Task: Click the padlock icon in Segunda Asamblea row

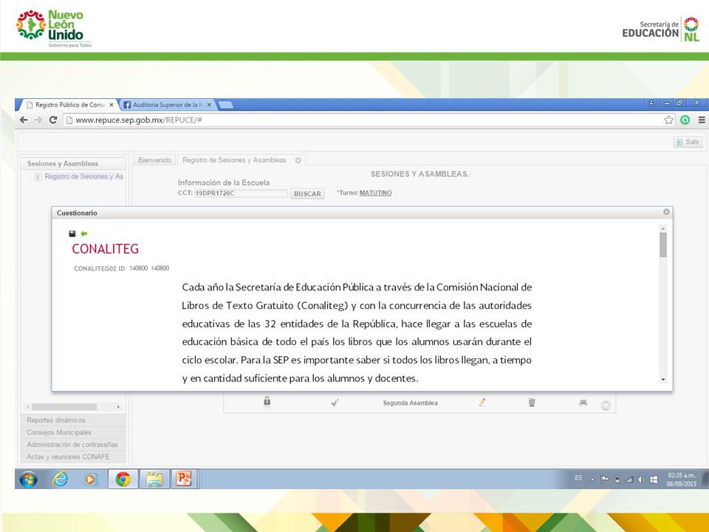Action: click(267, 401)
